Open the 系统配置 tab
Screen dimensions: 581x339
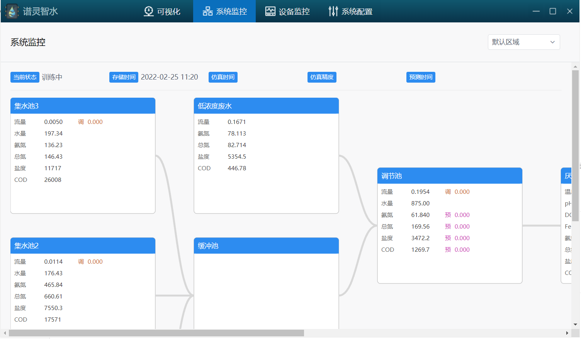coord(350,11)
